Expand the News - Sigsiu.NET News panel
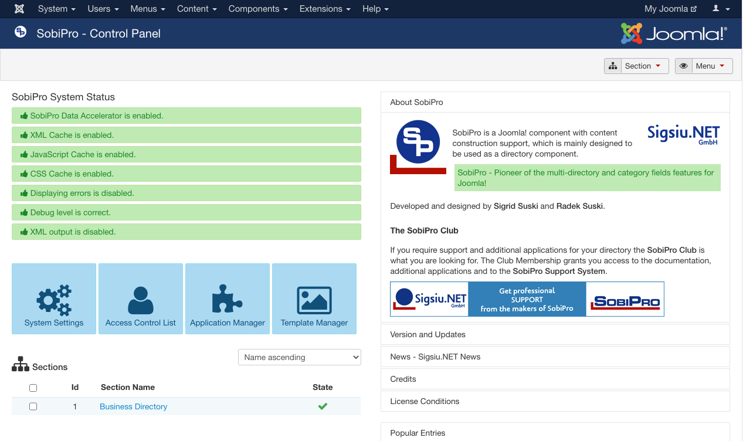The width and height of the screenshot is (743, 441). pyautogui.click(x=555, y=357)
